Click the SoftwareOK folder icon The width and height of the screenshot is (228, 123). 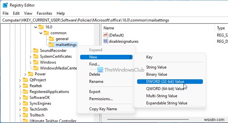click(x=25, y=98)
